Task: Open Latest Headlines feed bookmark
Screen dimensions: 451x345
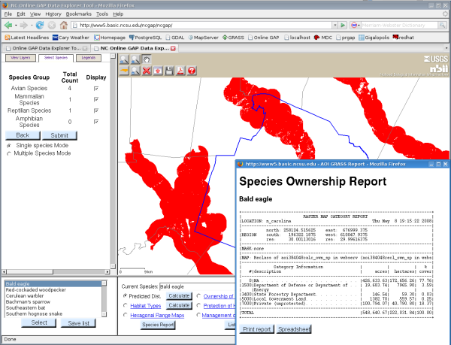Action: (27, 38)
